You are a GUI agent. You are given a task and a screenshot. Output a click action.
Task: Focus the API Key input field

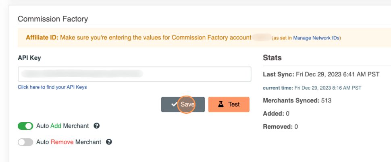[134, 74]
